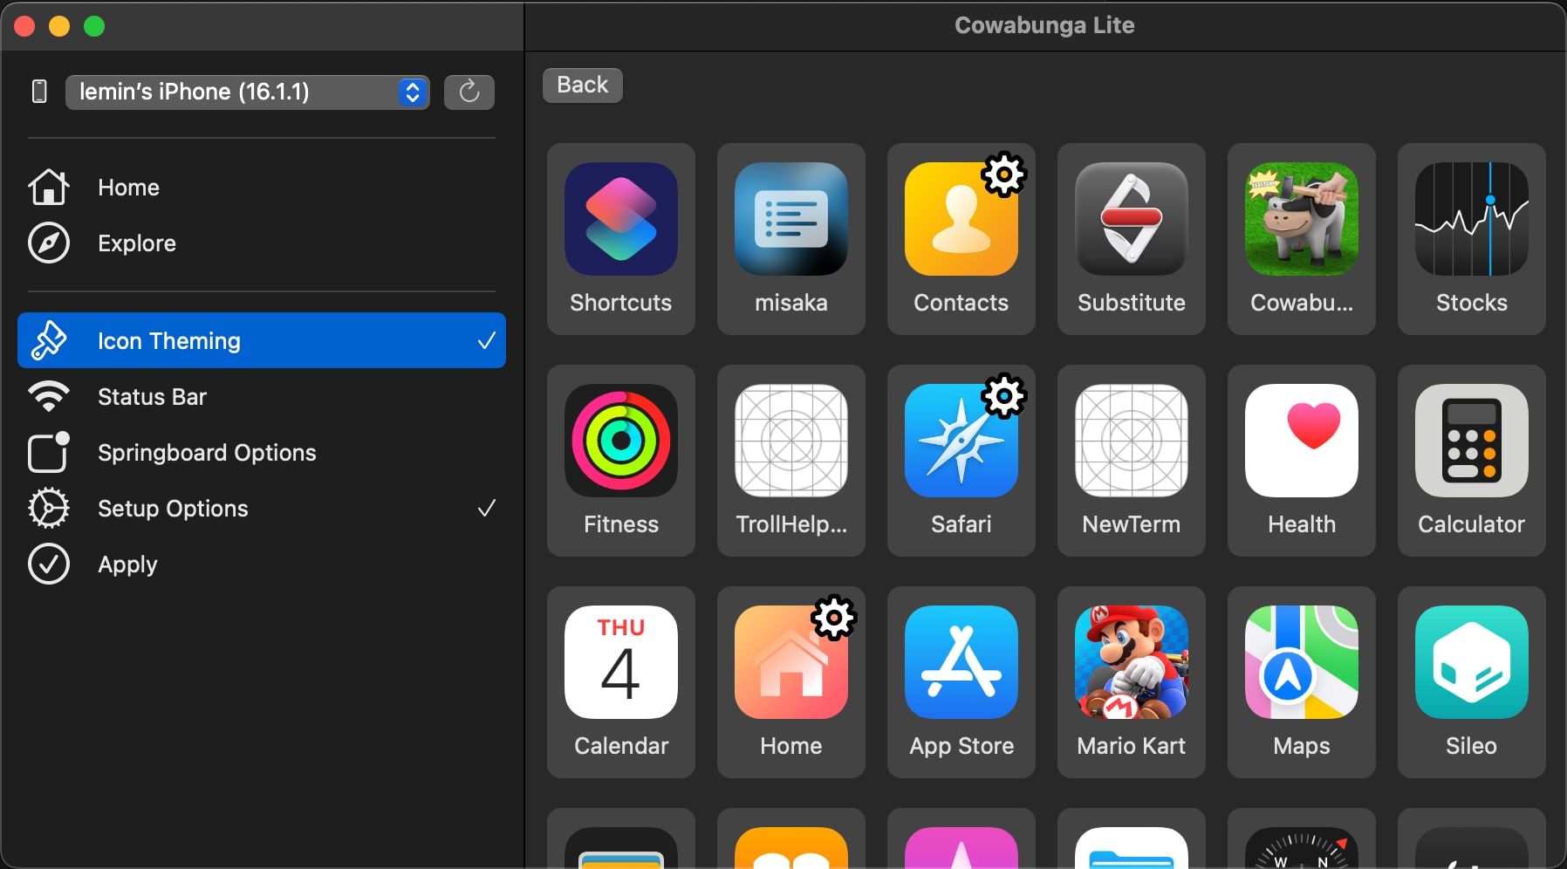Open the Status Bar section
Viewport: 1567px width, 869px height.
click(262, 397)
